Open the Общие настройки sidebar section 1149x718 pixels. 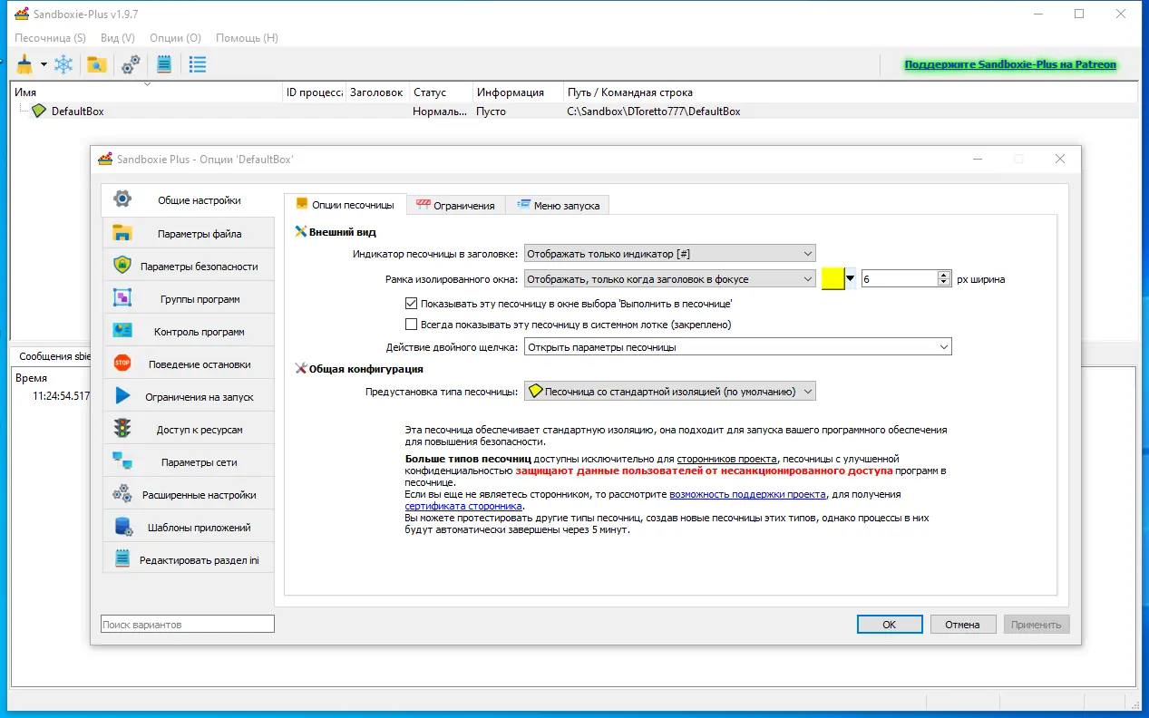[188, 200]
